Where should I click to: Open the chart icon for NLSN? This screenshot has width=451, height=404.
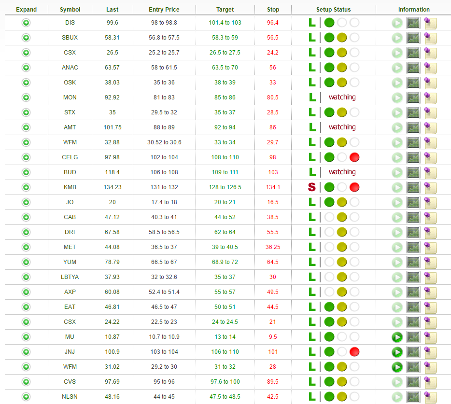[413, 397]
